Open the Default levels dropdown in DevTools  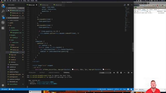click(160, 11)
